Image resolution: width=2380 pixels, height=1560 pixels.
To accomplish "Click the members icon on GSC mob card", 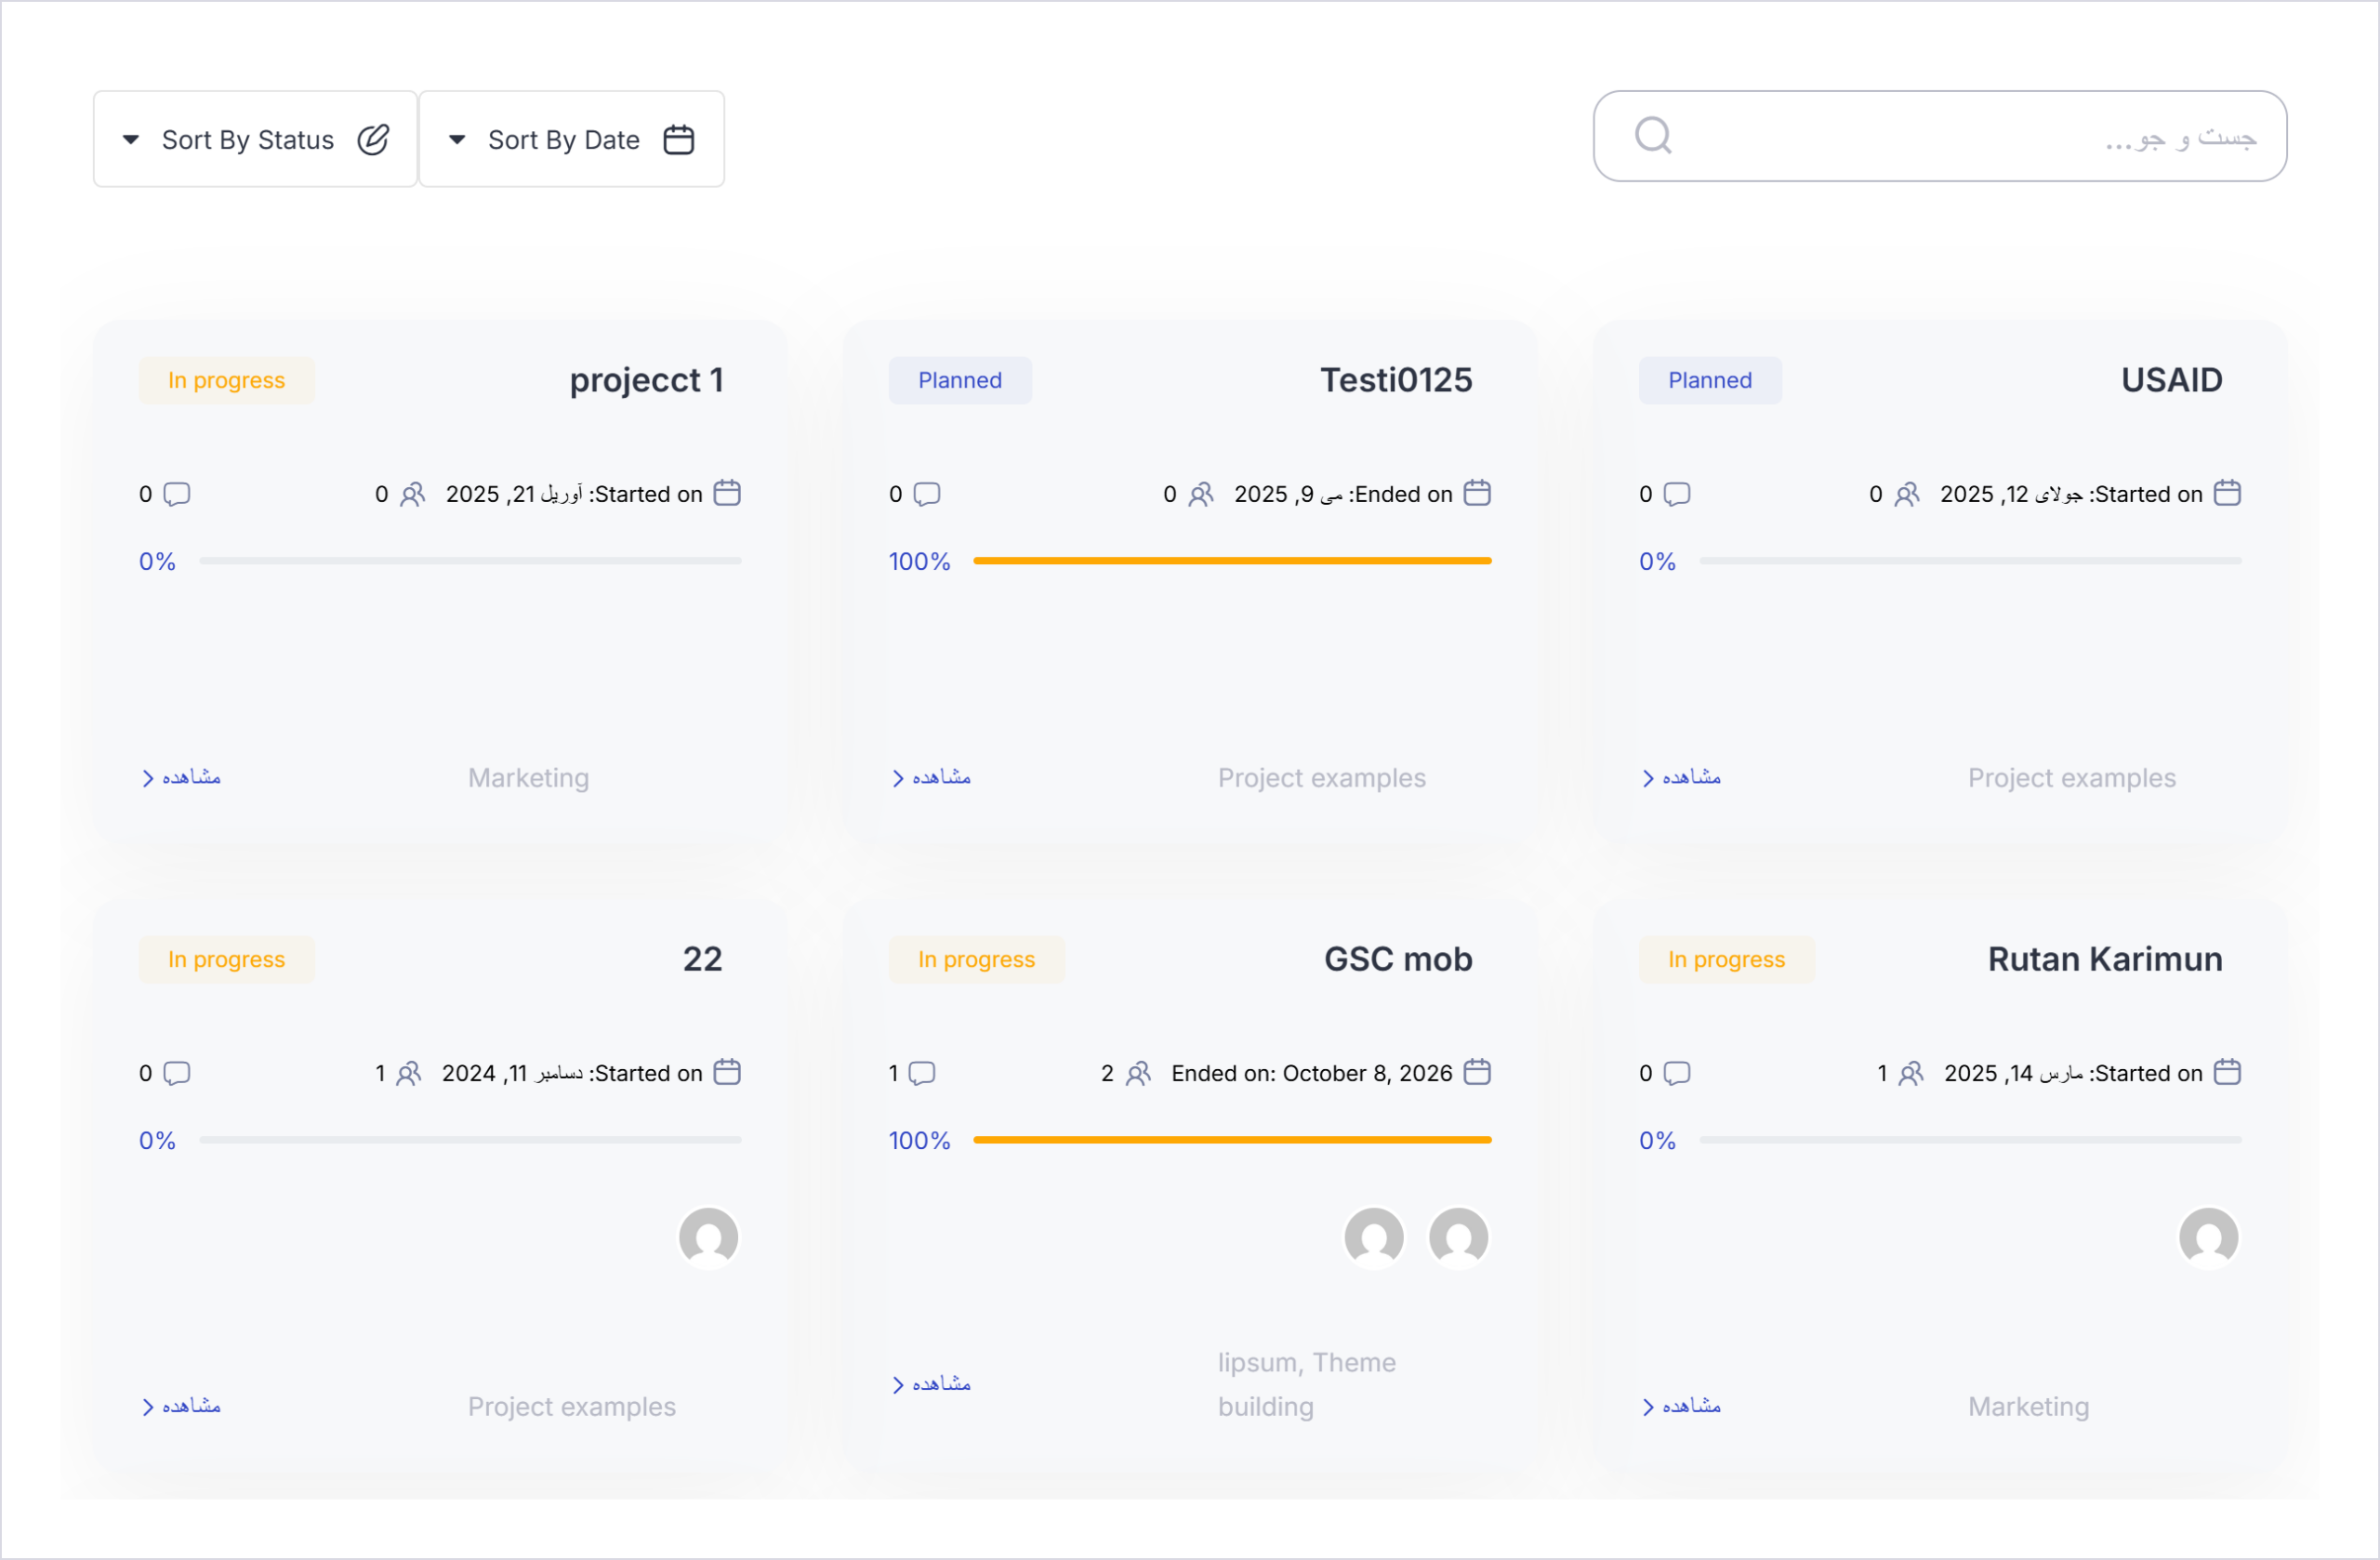I will tap(1138, 1073).
